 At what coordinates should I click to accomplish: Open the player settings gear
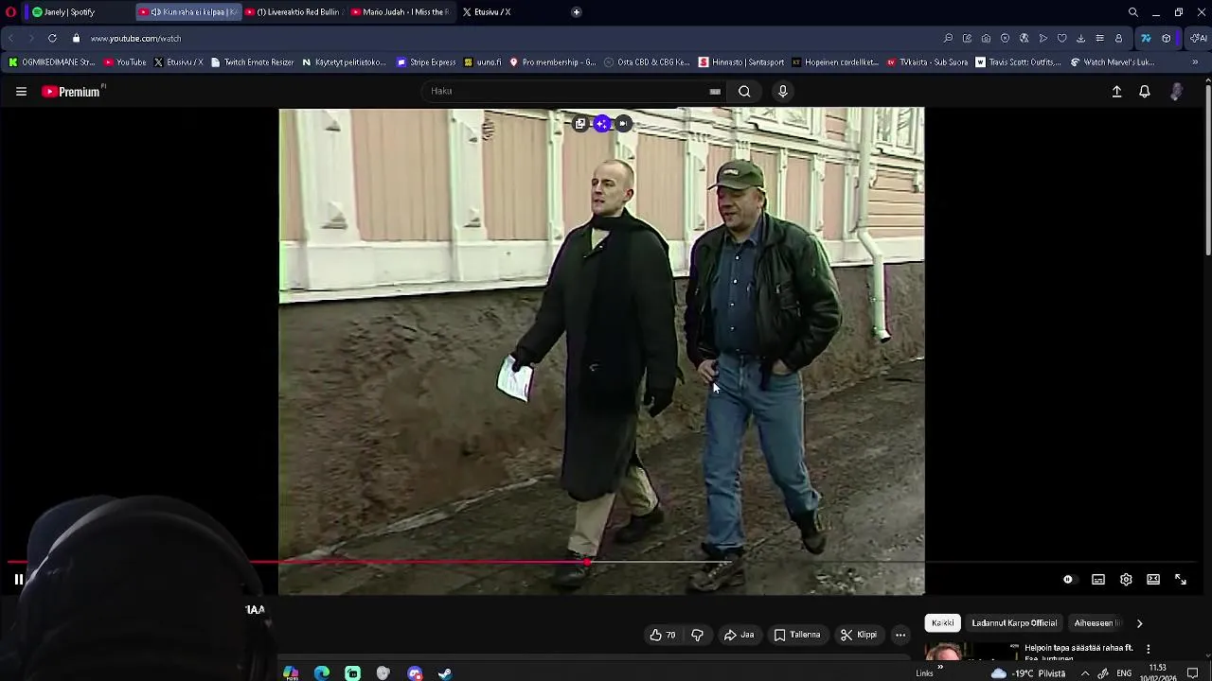pos(1126,580)
